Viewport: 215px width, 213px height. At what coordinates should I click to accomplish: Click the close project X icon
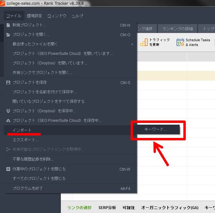(8, 169)
